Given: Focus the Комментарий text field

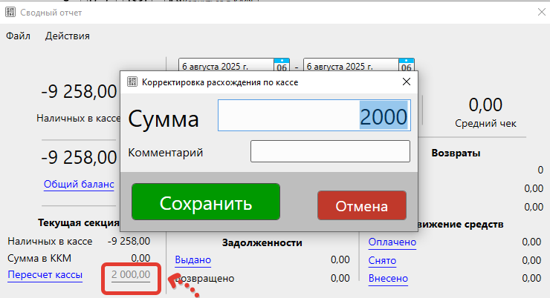Looking at the screenshot, I should click(330, 152).
